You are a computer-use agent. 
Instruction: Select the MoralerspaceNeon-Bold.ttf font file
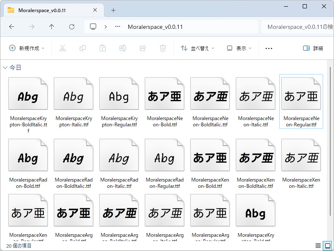point(164,93)
